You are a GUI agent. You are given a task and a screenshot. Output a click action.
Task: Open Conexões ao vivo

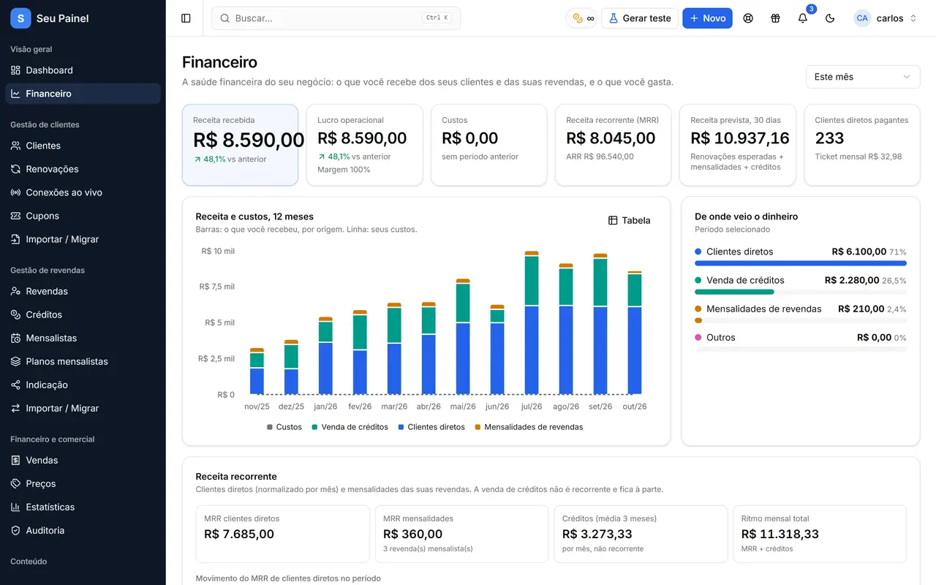[x=83, y=192]
